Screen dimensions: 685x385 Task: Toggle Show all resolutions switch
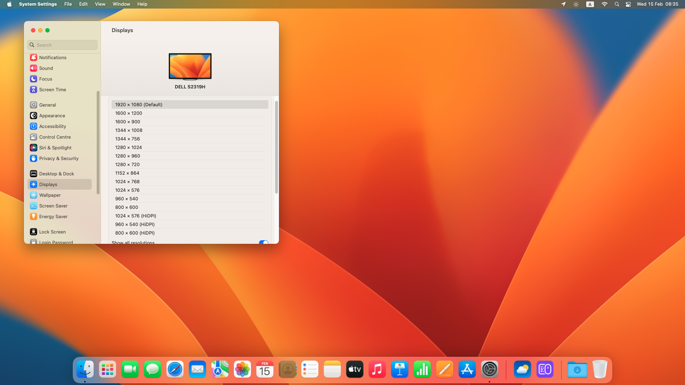[x=263, y=242]
